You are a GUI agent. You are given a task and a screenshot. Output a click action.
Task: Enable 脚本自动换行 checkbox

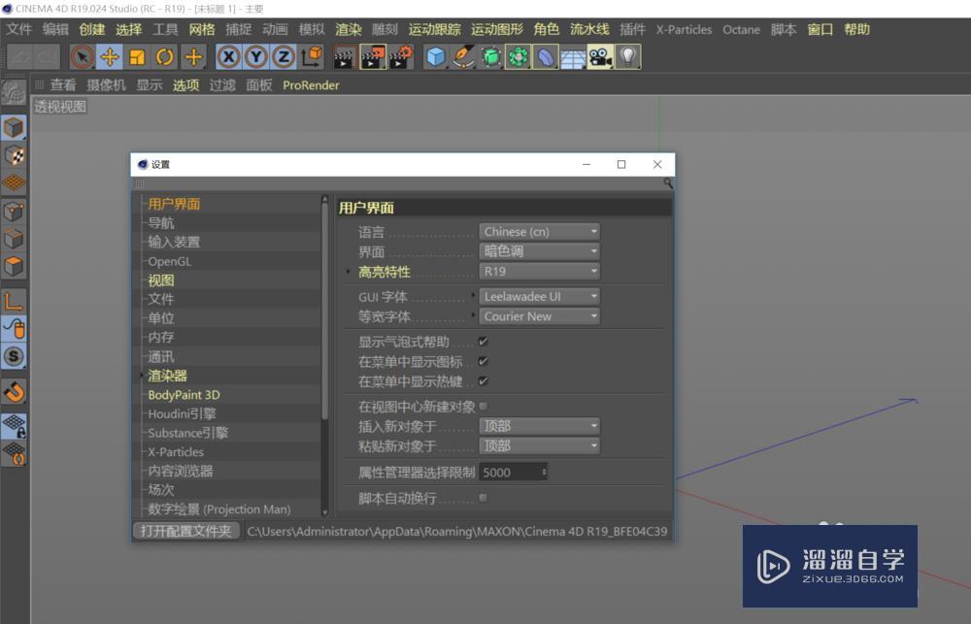(x=483, y=498)
